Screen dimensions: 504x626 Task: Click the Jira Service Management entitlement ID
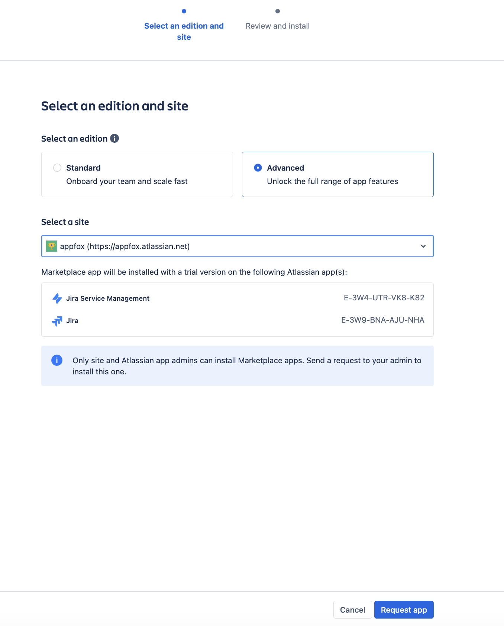tap(384, 298)
